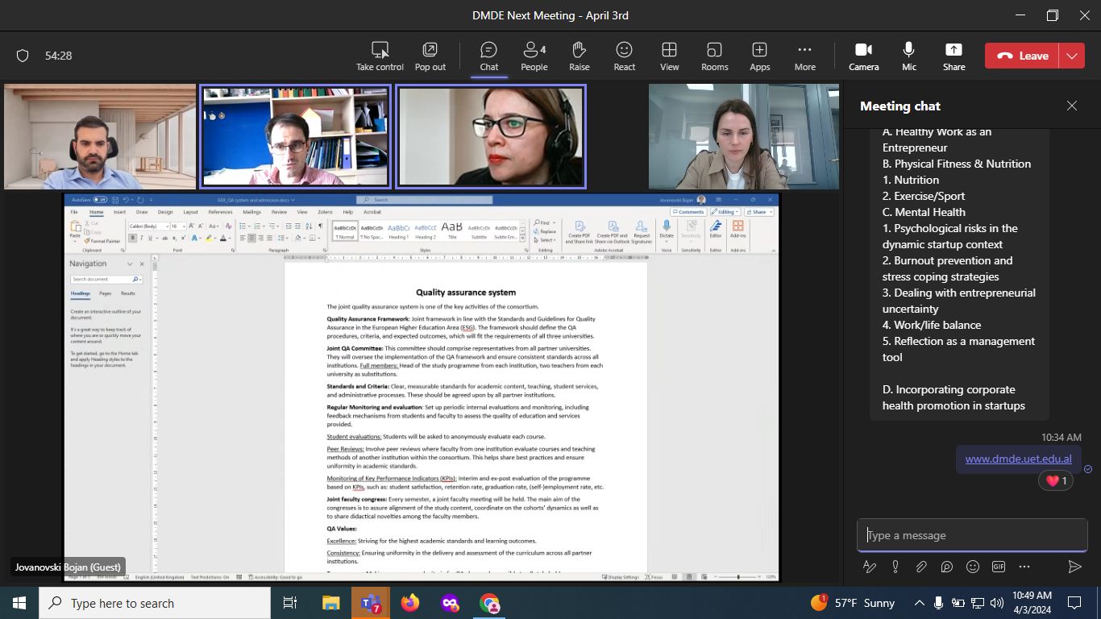Toggle the Mic mute
Viewport: 1101px width, 619px height.
point(908,56)
